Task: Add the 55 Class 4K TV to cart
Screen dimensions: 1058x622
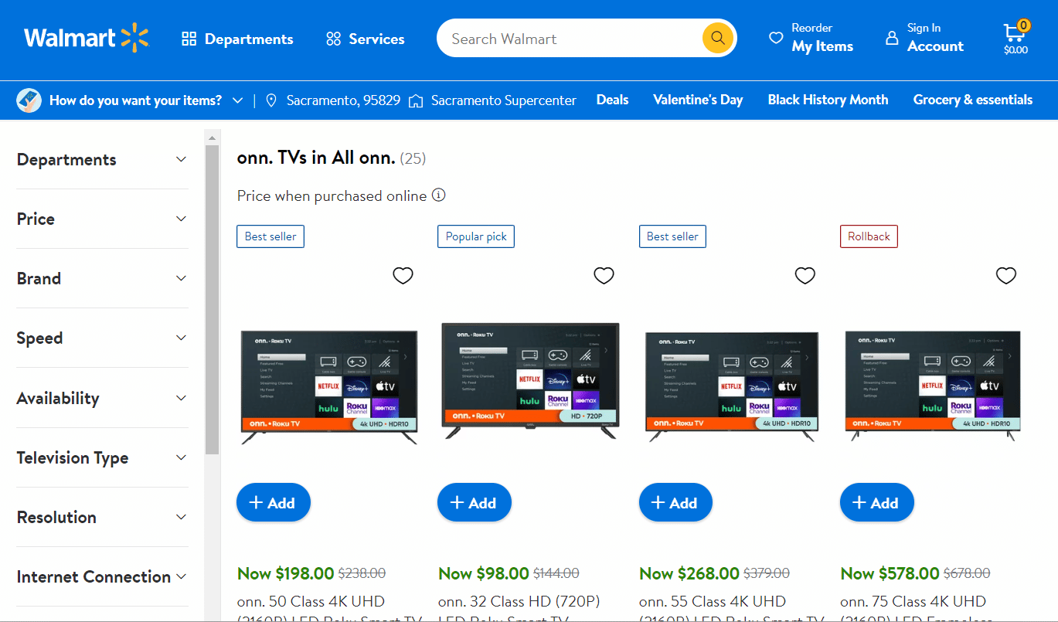Action: (x=675, y=502)
